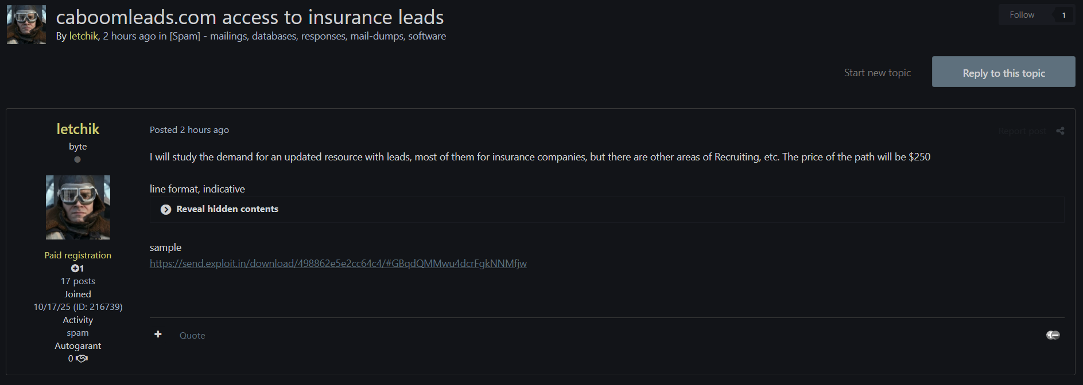Click Start new topic
1083x385 pixels.
(877, 73)
